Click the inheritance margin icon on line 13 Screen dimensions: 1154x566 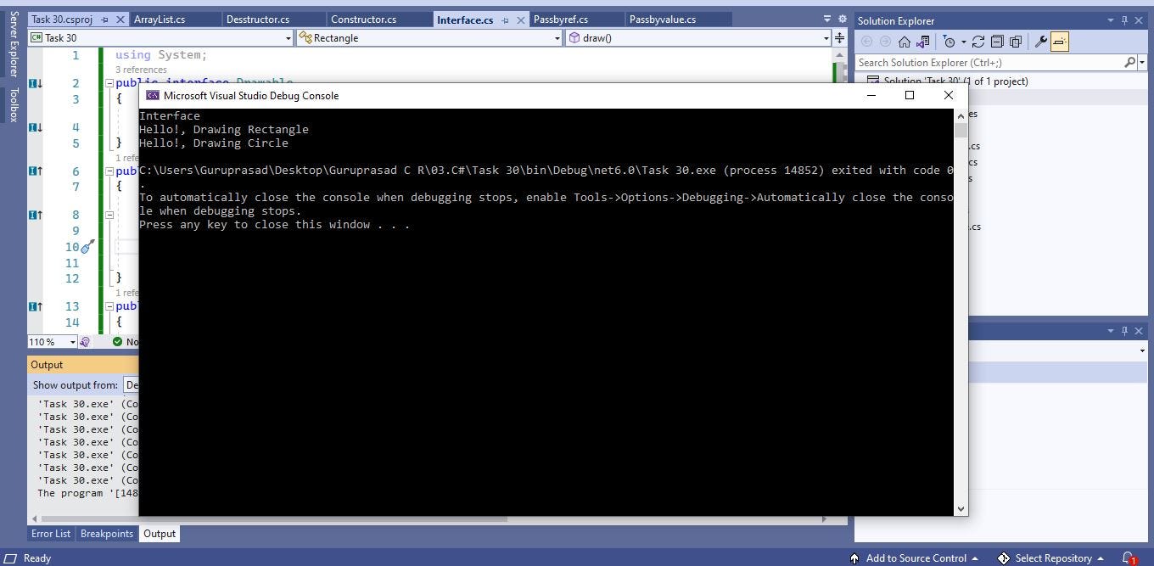[35, 307]
